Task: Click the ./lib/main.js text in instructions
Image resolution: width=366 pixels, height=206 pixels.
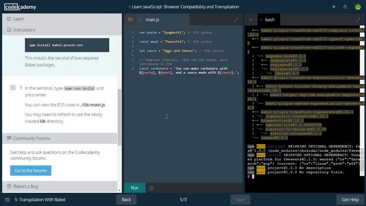Action: [x=93, y=105]
